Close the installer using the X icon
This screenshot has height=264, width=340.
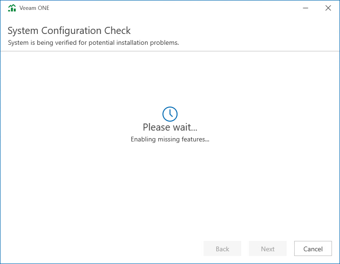[x=328, y=8]
